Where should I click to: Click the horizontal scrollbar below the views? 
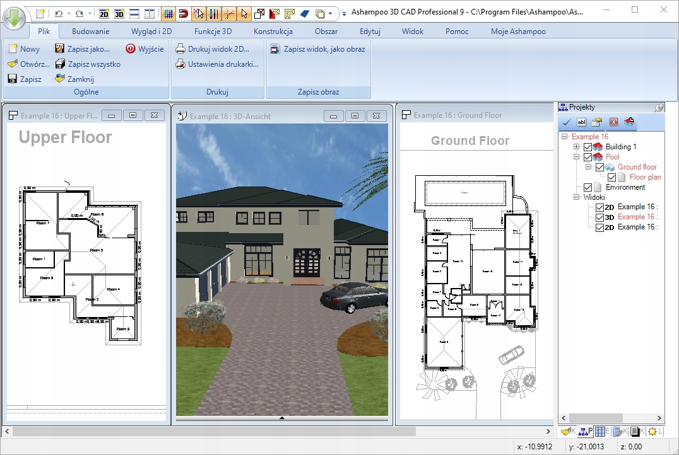[x=215, y=432]
